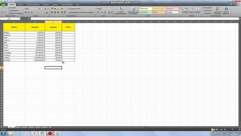
Task: Expand the cell styles gallery
Action: [180, 13]
